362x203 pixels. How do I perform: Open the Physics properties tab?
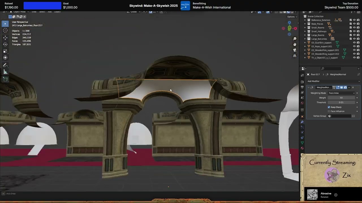(302, 132)
